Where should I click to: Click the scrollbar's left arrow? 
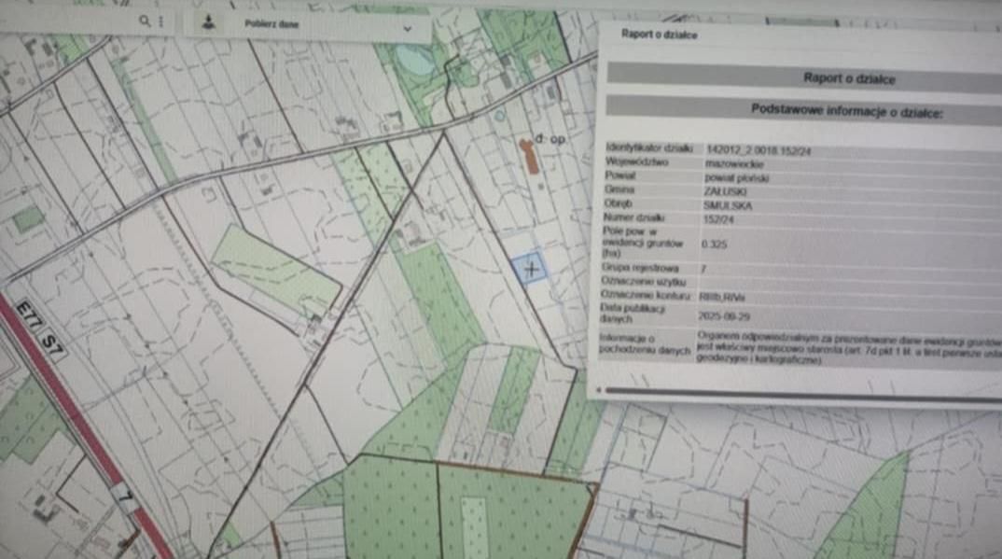[599, 390]
